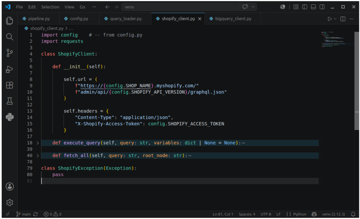Open the collapsed menu ellipsis after Go

[x=94, y=7]
